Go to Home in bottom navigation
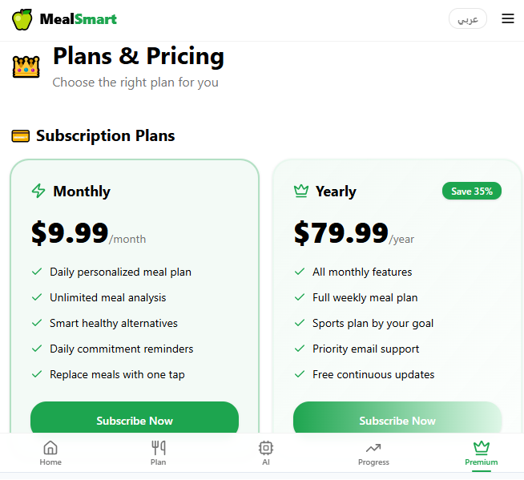Screen dimensions: 524x480 click(50, 453)
